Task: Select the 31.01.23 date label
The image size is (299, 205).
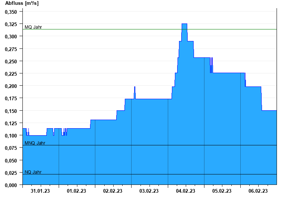Action: pyautogui.click(x=40, y=191)
